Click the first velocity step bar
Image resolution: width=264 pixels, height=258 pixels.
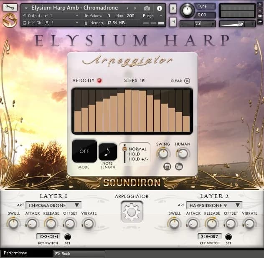pyautogui.click(x=78, y=121)
